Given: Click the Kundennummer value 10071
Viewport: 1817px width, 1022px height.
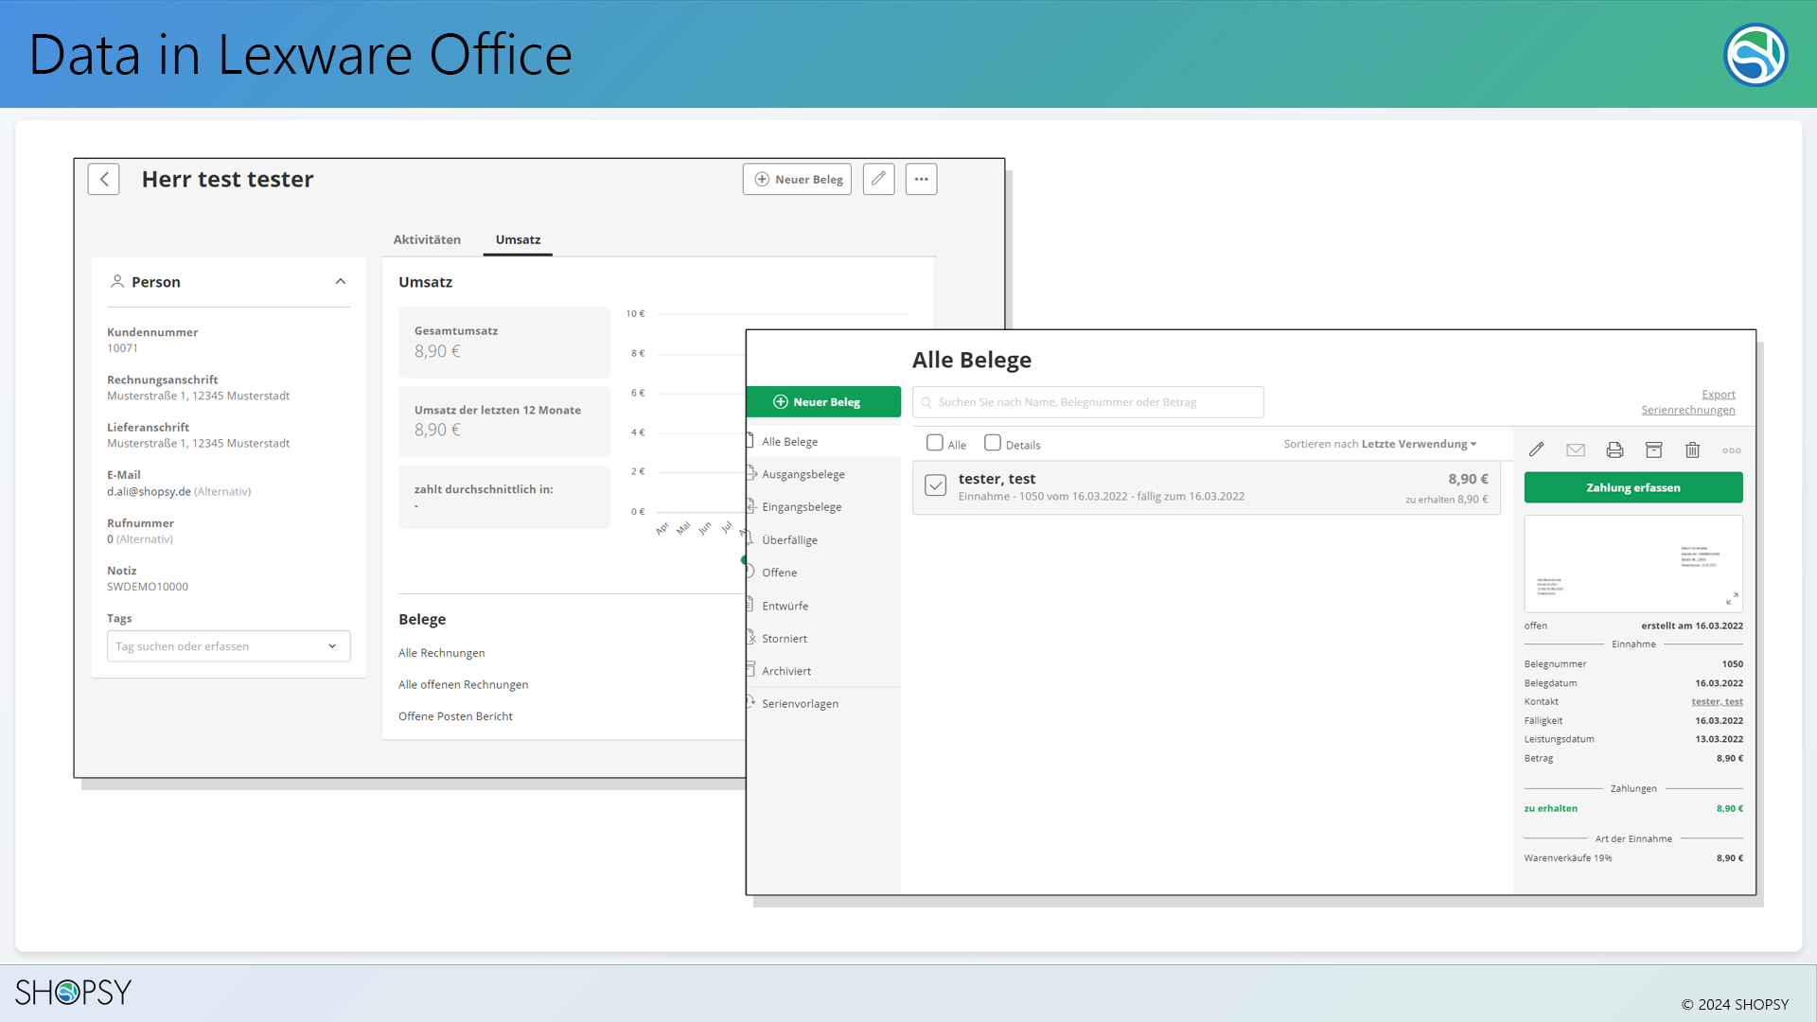Looking at the screenshot, I should pos(122,348).
